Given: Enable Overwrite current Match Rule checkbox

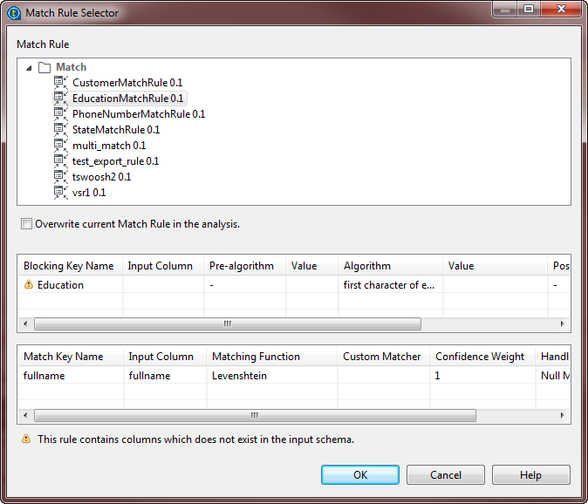Looking at the screenshot, I should point(26,224).
